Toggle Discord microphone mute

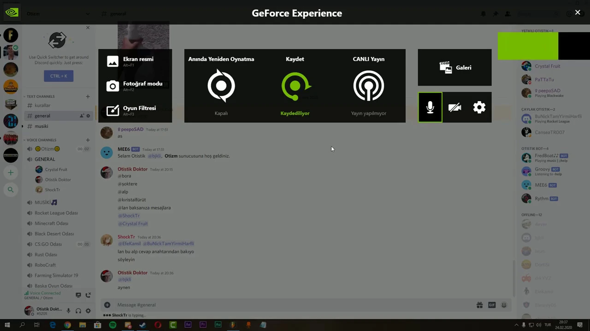[x=68, y=311]
